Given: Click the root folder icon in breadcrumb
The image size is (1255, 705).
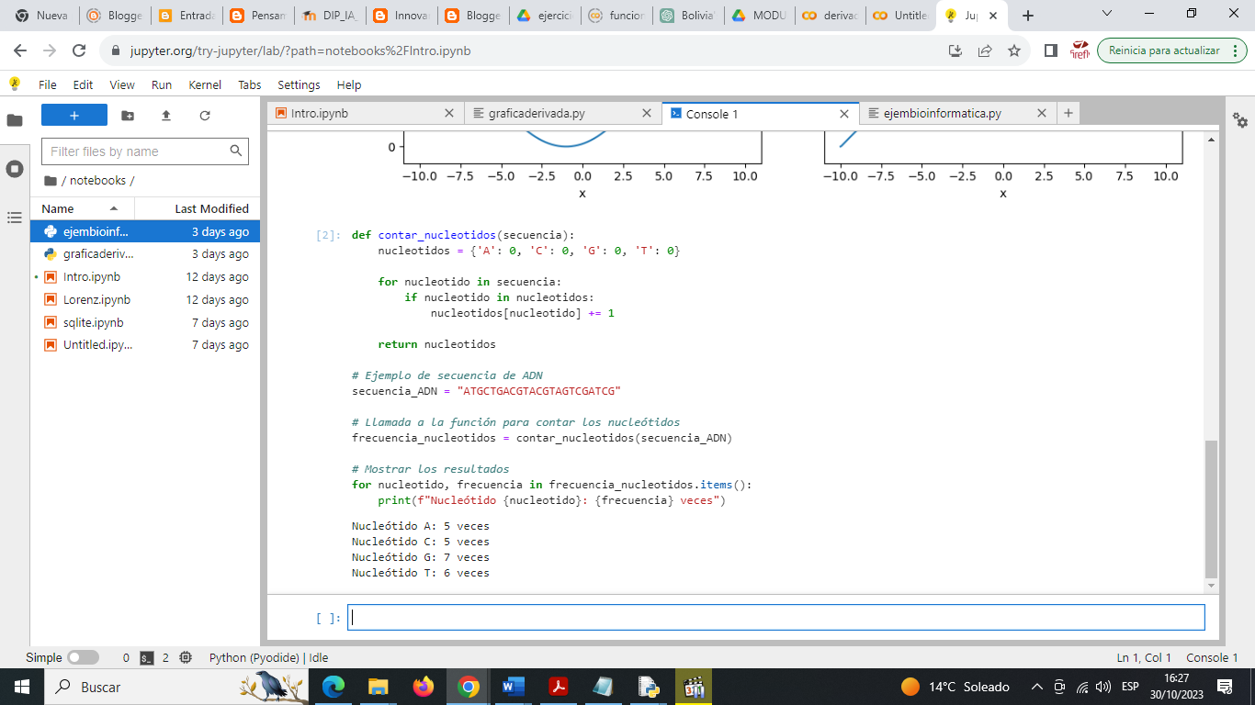Looking at the screenshot, I should (x=51, y=180).
